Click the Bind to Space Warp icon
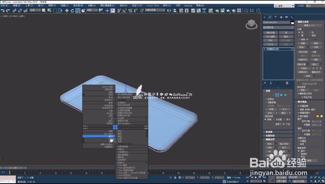Image resolution: width=325 pixels, height=184 pixels. 25,10
